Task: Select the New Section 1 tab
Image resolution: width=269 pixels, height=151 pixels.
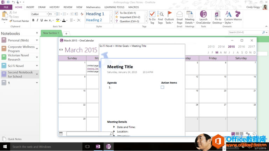Action: 51,33
